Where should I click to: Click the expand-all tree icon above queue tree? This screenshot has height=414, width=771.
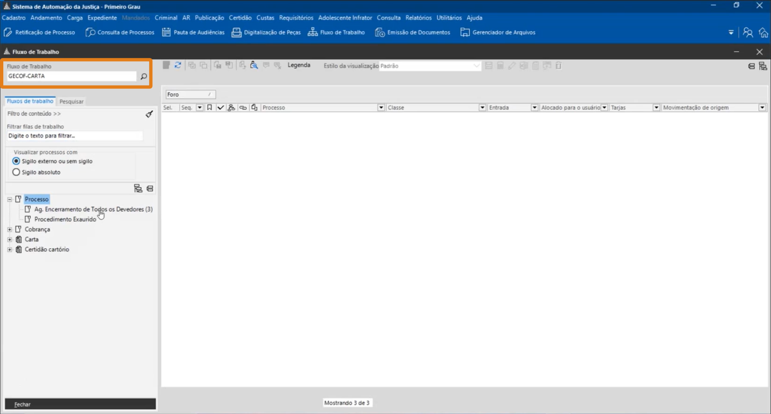click(x=138, y=188)
